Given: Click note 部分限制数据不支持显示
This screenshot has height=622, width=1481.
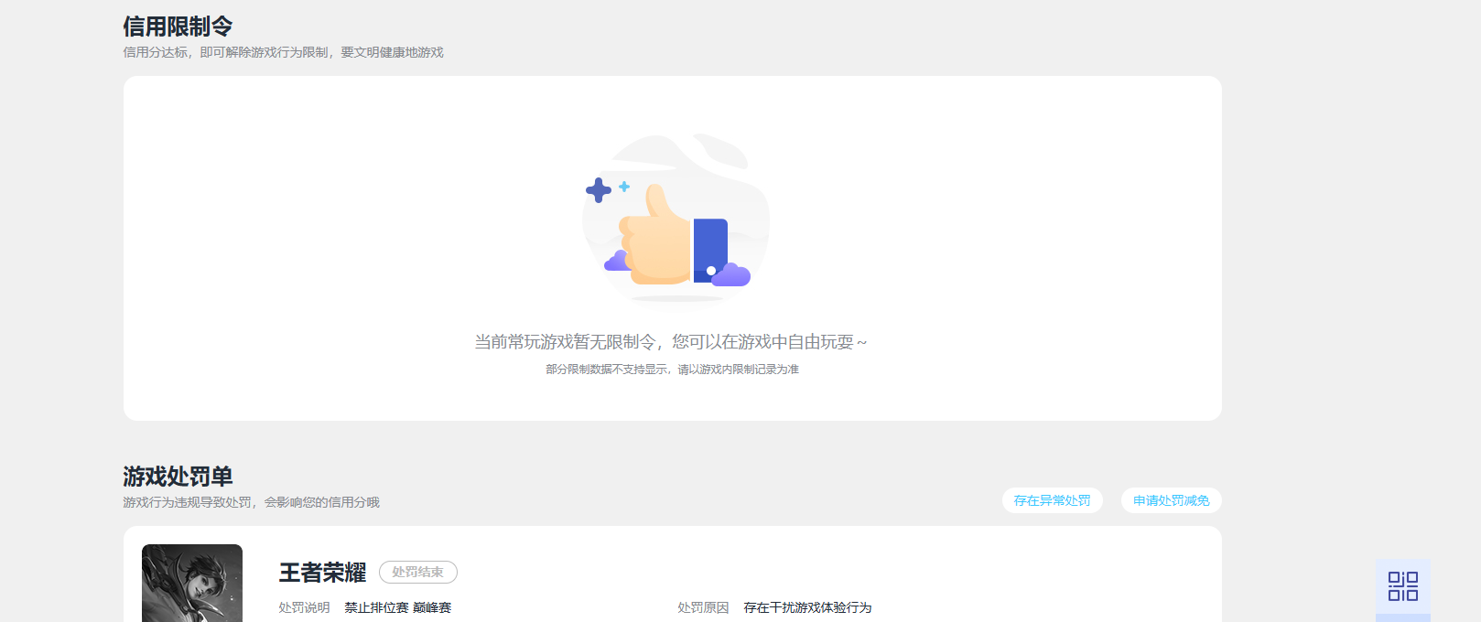Looking at the screenshot, I should click(606, 370).
